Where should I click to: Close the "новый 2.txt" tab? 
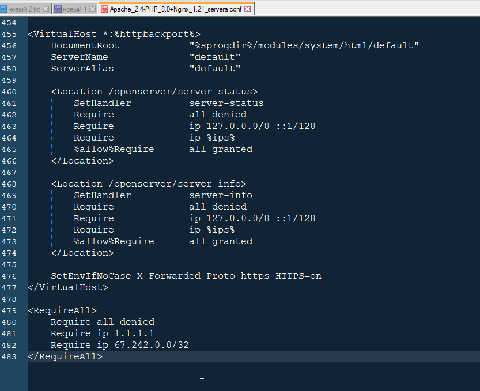tap(46, 9)
